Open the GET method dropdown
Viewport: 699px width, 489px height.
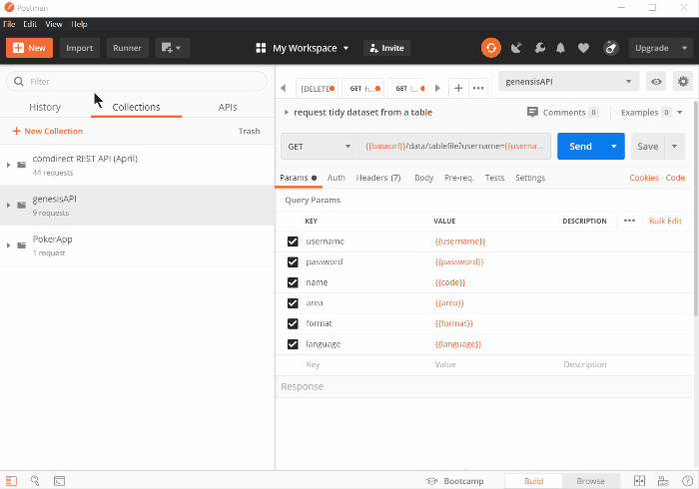pyautogui.click(x=320, y=146)
